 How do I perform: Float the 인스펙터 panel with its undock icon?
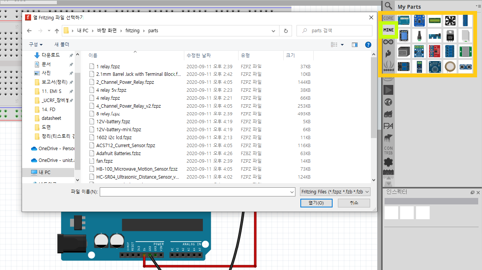473,193
